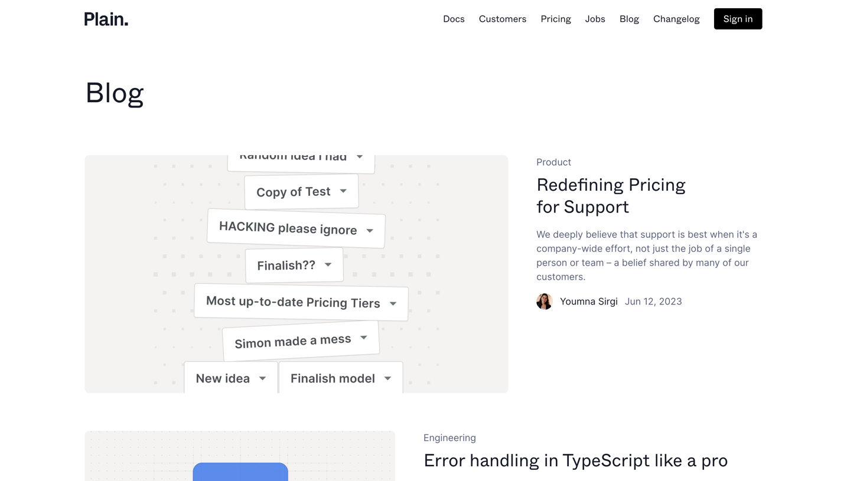Read "Error handling in TypeScript like a pro"

point(576,460)
